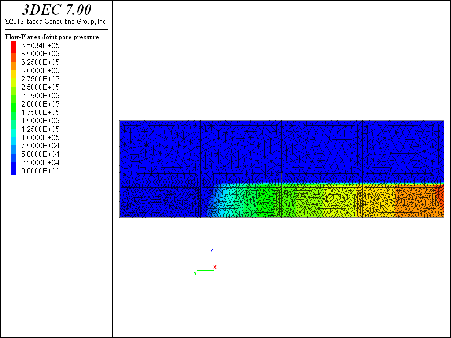The image size is (451, 338).
Task: Click legend value 3.0000E+05
Action: pos(40,70)
